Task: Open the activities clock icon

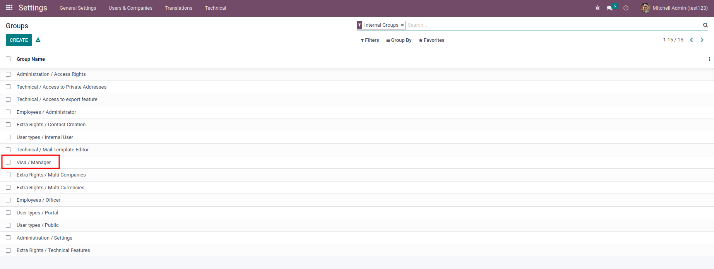Action: [626, 8]
